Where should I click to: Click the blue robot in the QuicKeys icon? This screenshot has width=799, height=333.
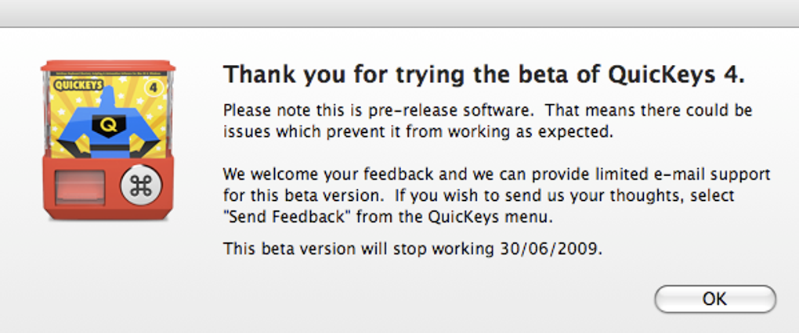point(107,125)
